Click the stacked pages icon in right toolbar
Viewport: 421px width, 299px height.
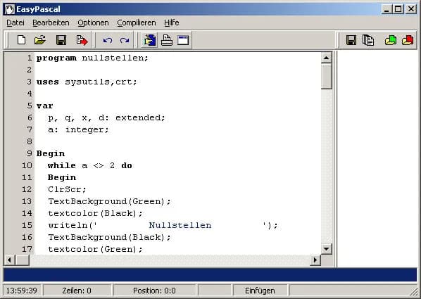coord(368,40)
